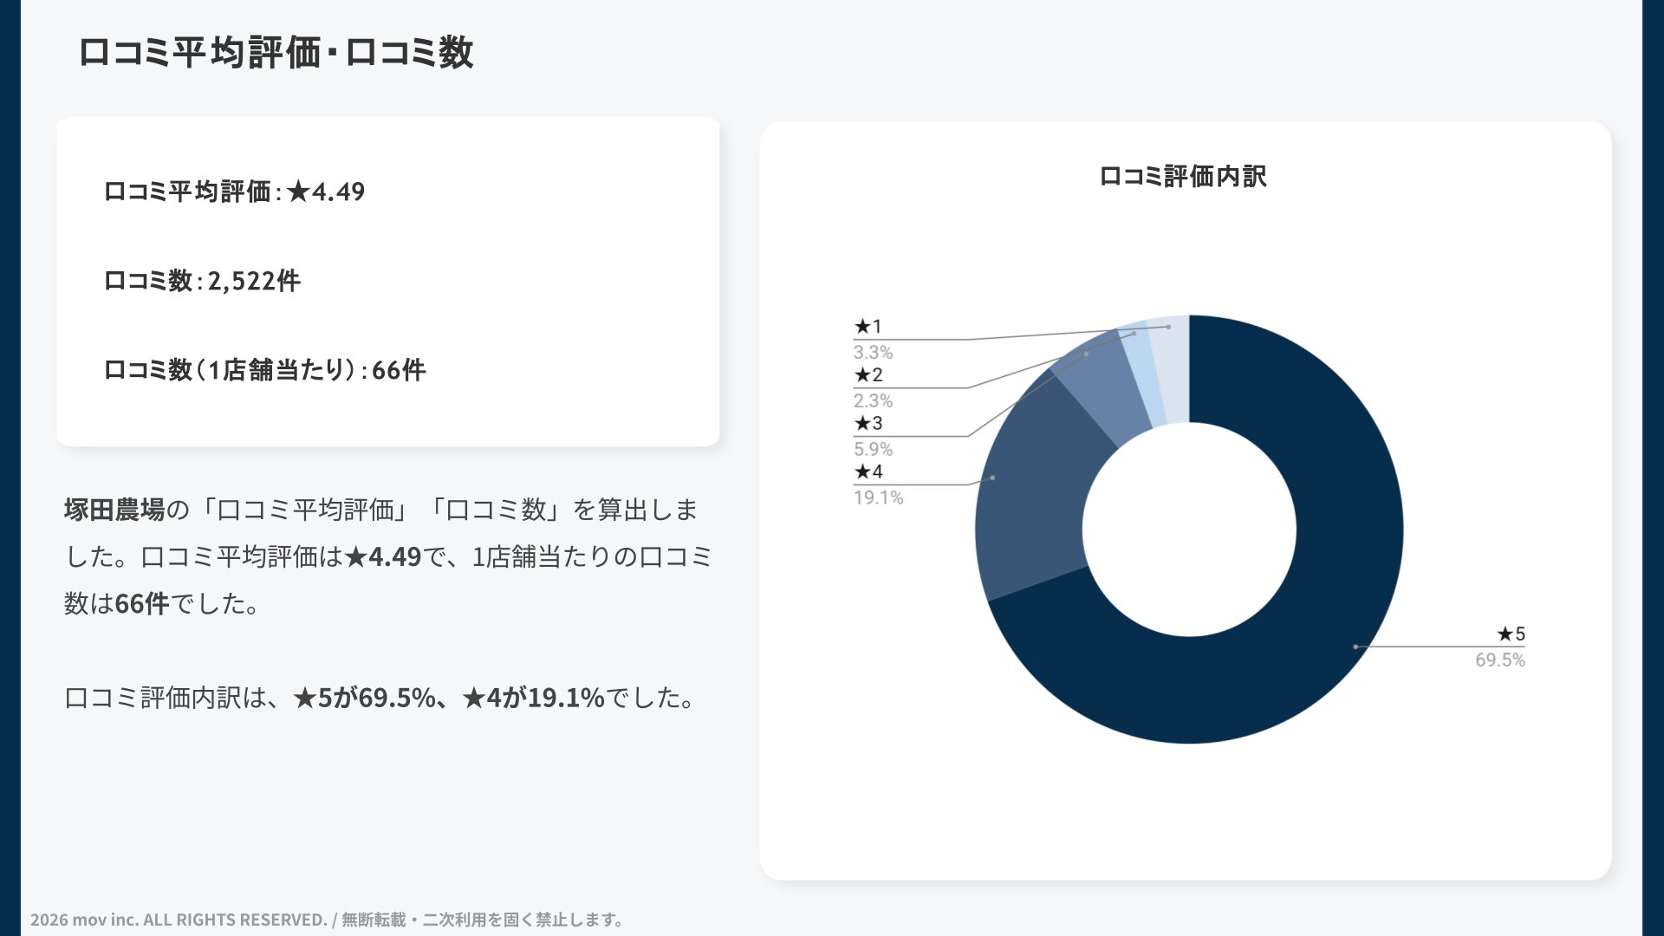This screenshot has height=936, width=1664.
Task: Click the copyright notice in the footer
Action: pos(327,920)
